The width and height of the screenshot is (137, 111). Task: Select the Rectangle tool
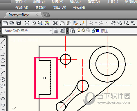pos(3,67)
